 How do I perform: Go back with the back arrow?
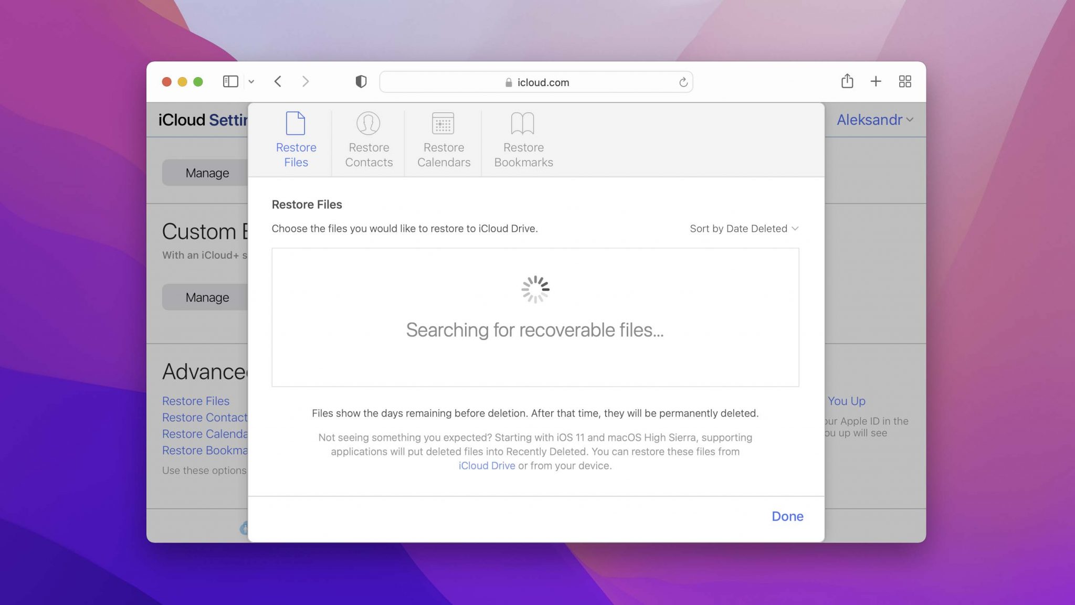(278, 81)
